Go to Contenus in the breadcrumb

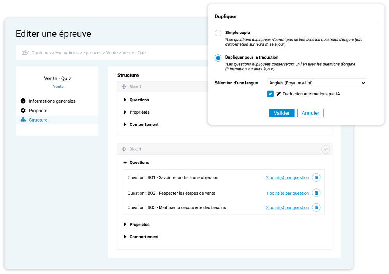[41, 52]
